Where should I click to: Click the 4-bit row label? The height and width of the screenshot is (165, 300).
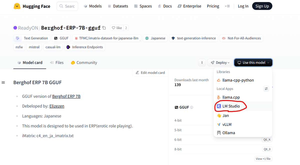pyautogui.click(x=178, y=120)
